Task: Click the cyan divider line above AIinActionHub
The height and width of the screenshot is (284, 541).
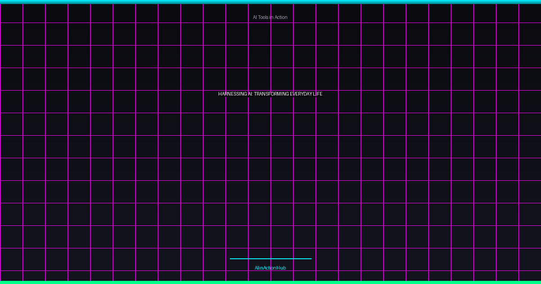Action: pos(270,259)
